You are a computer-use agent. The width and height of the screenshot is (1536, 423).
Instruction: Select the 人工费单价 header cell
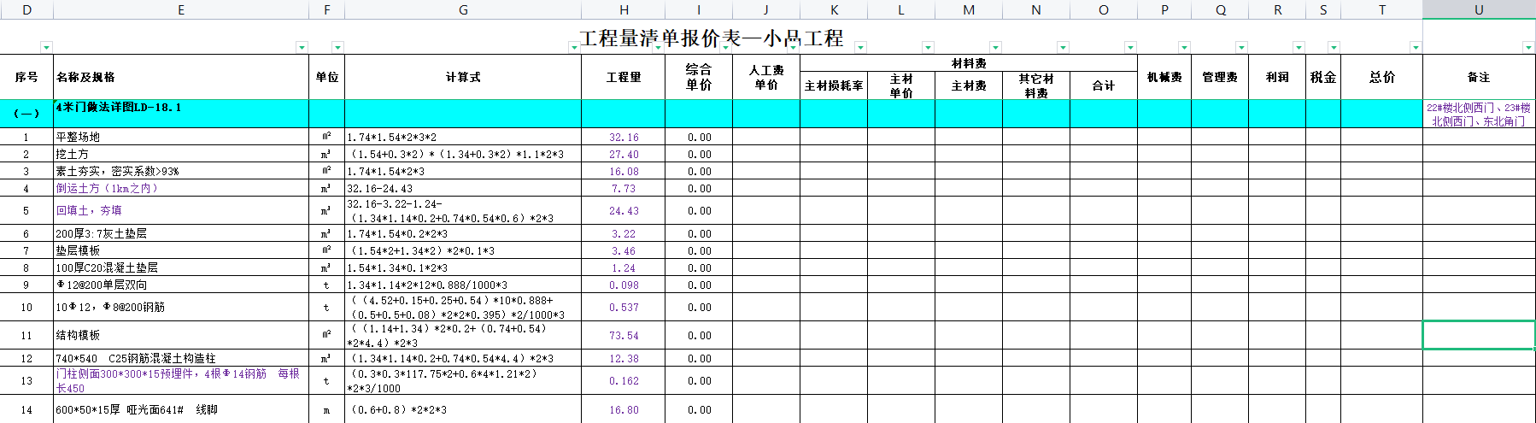tap(766, 77)
